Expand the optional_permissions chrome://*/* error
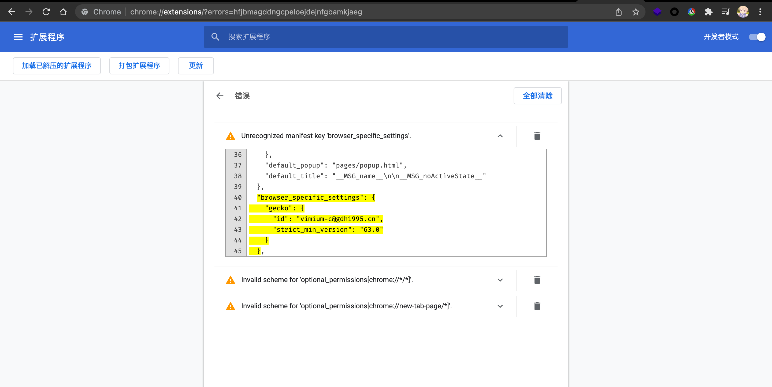This screenshot has height=387, width=772. tap(500, 280)
